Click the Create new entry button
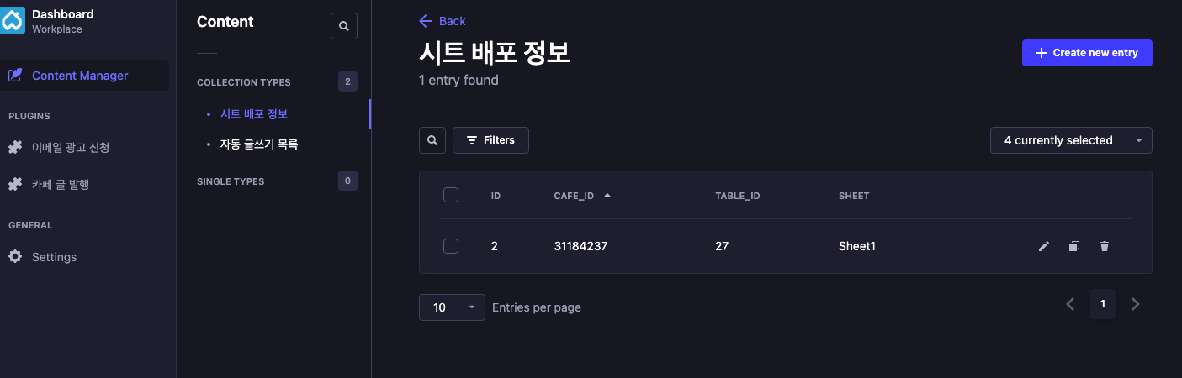 [x=1087, y=53]
